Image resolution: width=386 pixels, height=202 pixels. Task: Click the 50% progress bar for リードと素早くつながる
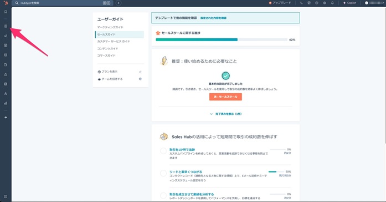click(276, 171)
